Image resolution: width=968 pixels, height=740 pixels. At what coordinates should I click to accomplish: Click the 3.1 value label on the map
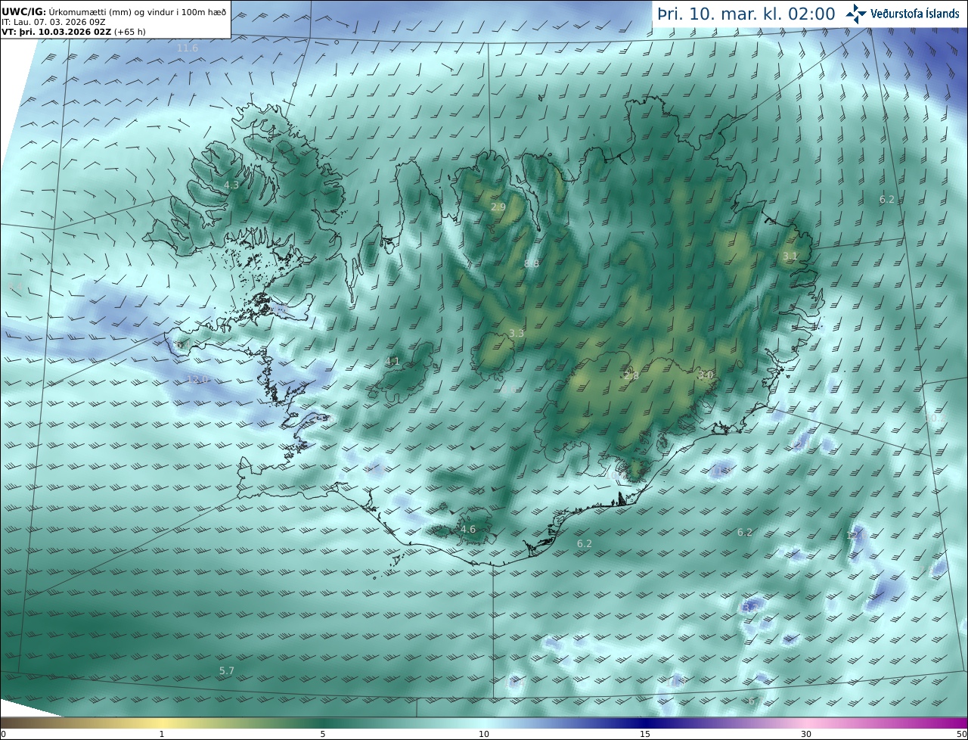(790, 257)
